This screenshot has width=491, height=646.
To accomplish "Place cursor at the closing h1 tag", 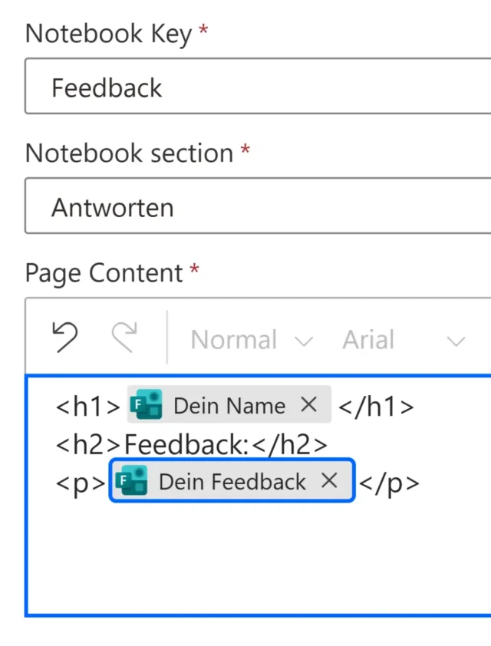I will (376, 406).
